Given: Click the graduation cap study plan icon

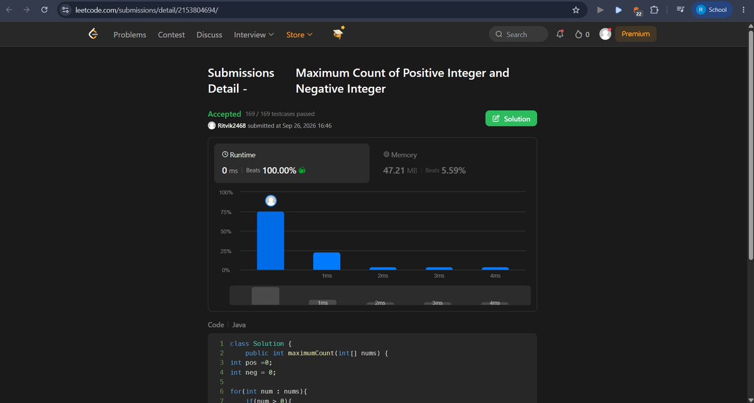Looking at the screenshot, I should pyautogui.click(x=339, y=33).
